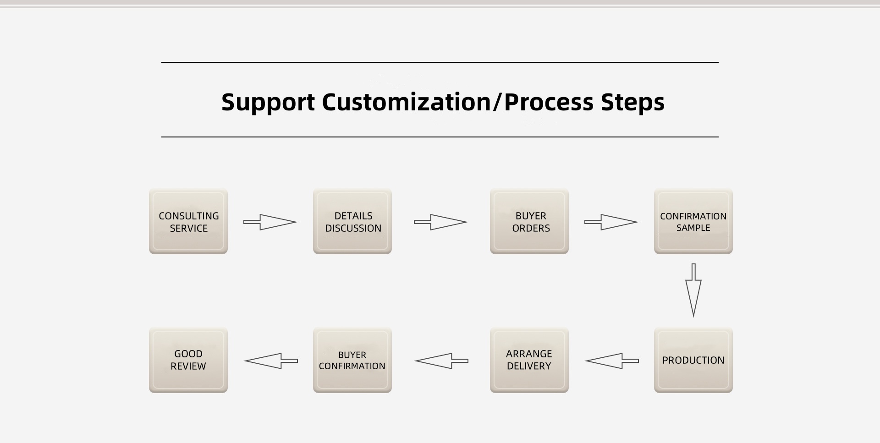Click the word DELIVERY in Arrange Delivery

pos(529,366)
